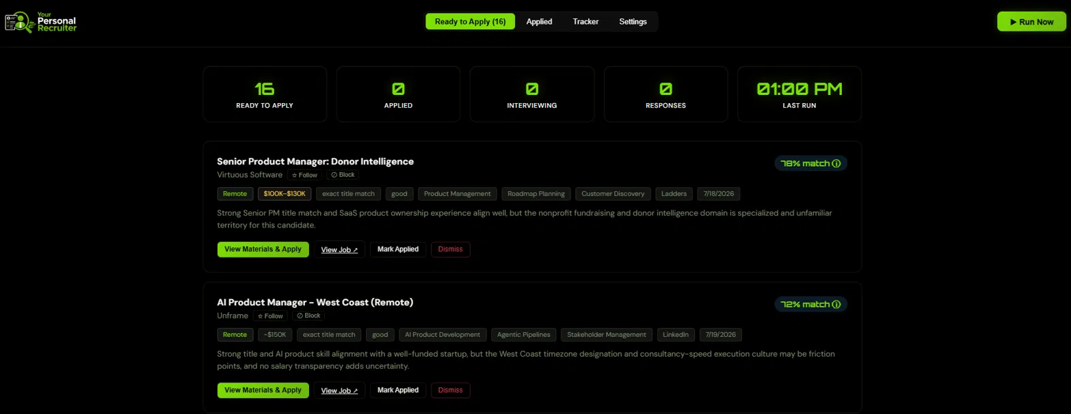Block Virtuous Software company
Image resolution: width=1071 pixels, height=414 pixels.
tap(343, 175)
